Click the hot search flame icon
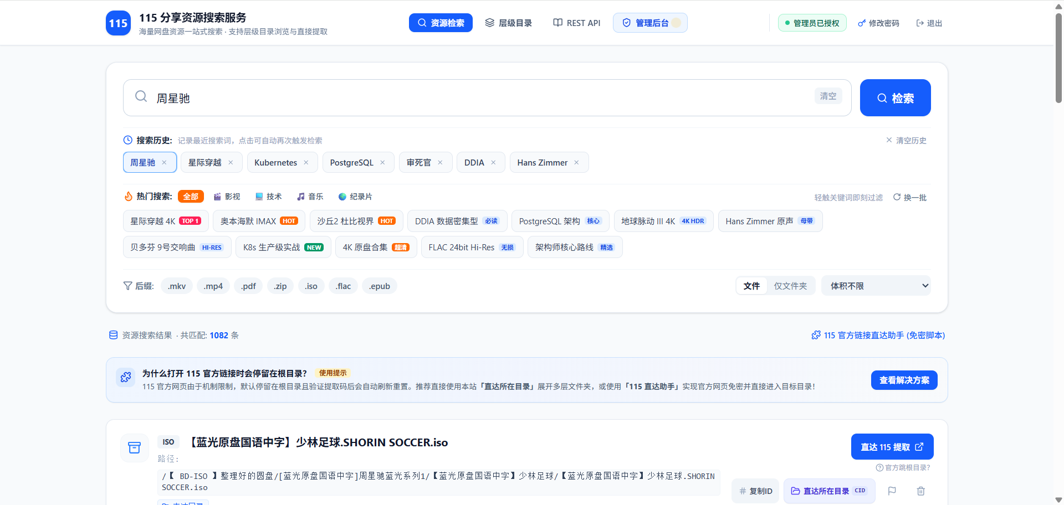Screen dimensions: 1064x505 click(128, 196)
